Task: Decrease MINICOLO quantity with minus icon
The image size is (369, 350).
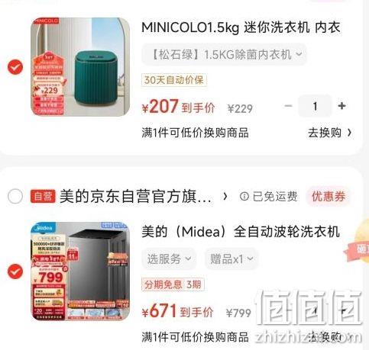Action: click(x=288, y=106)
